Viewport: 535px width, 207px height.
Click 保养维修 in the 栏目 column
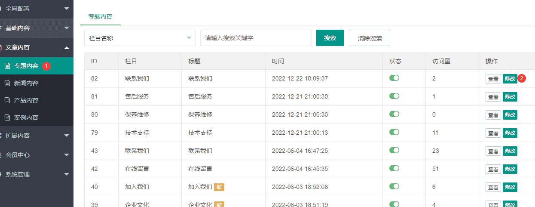click(x=137, y=115)
